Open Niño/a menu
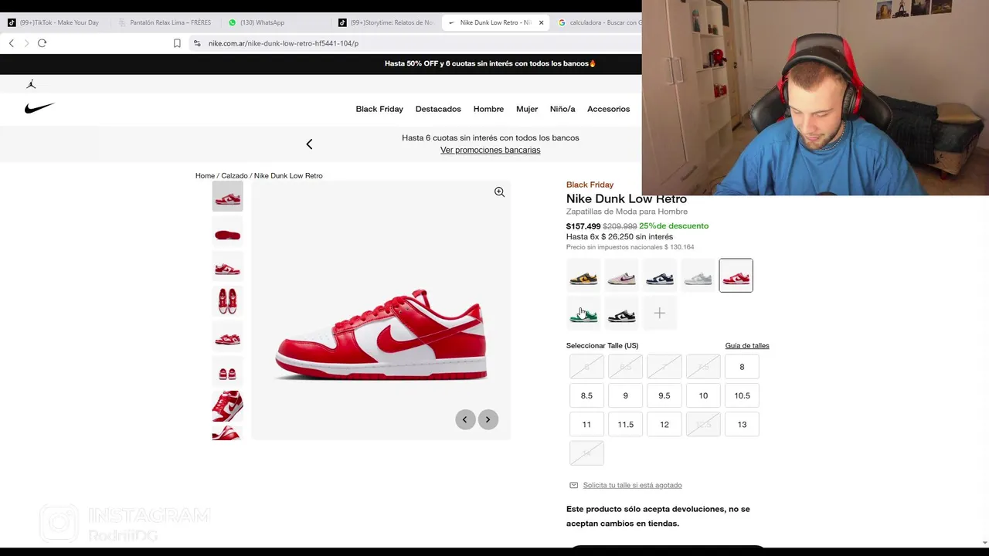 pos(562,109)
